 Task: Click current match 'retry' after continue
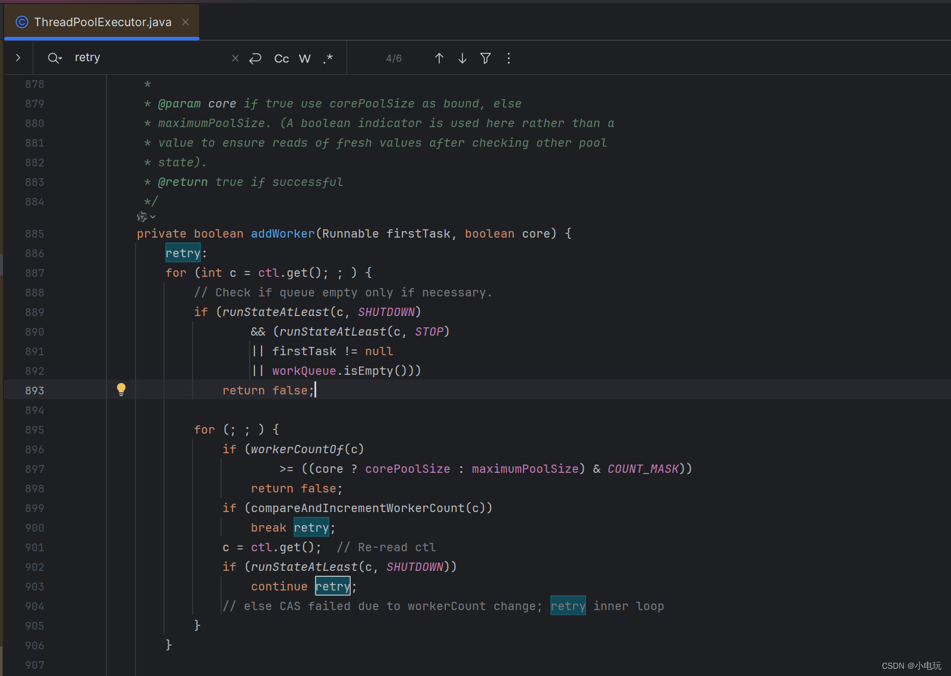point(333,586)
